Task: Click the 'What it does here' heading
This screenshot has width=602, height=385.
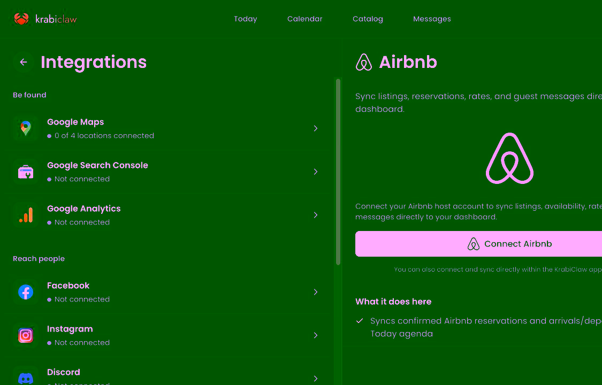Action: 393,302
